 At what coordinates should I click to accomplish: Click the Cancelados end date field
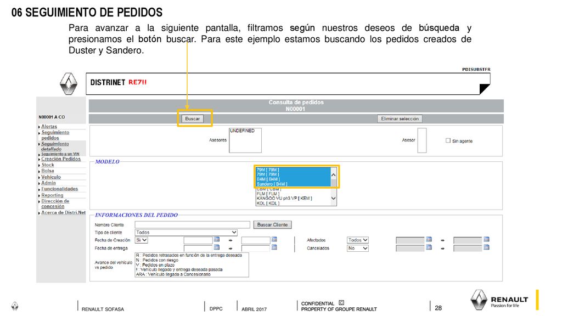(468, 248)
